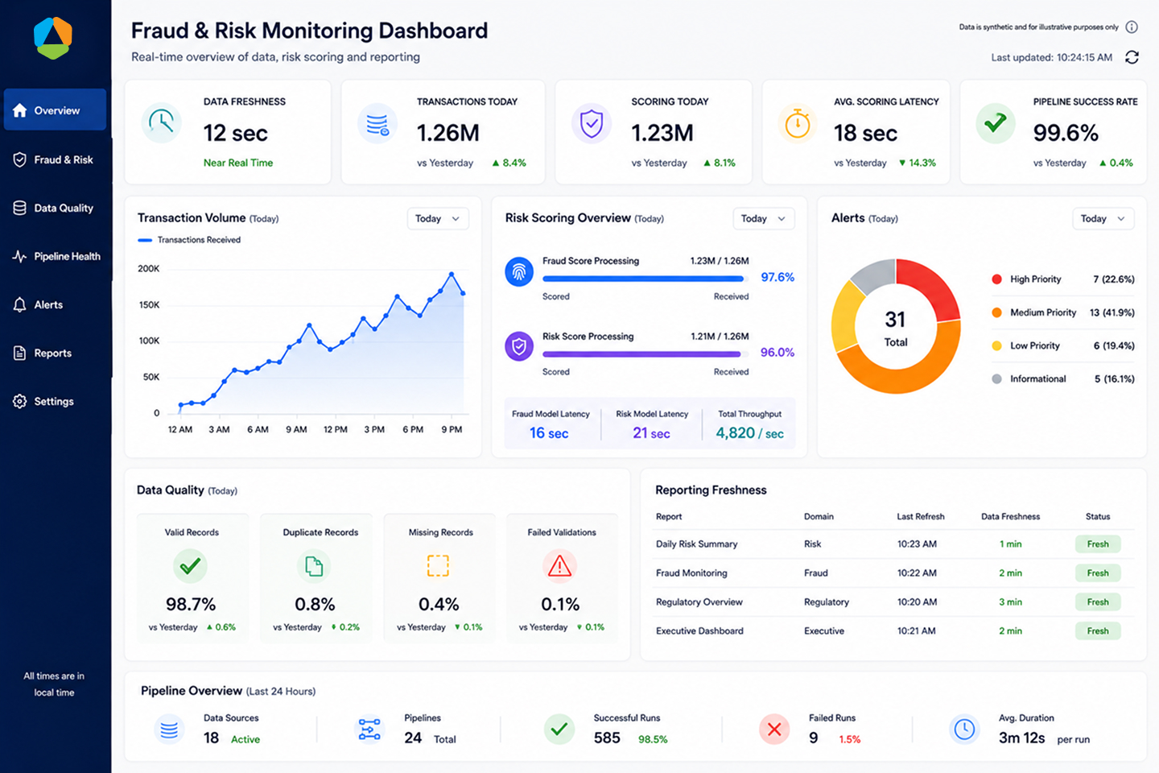
Task: Click the Failed Runs red X icon
Action: [774, 730]
